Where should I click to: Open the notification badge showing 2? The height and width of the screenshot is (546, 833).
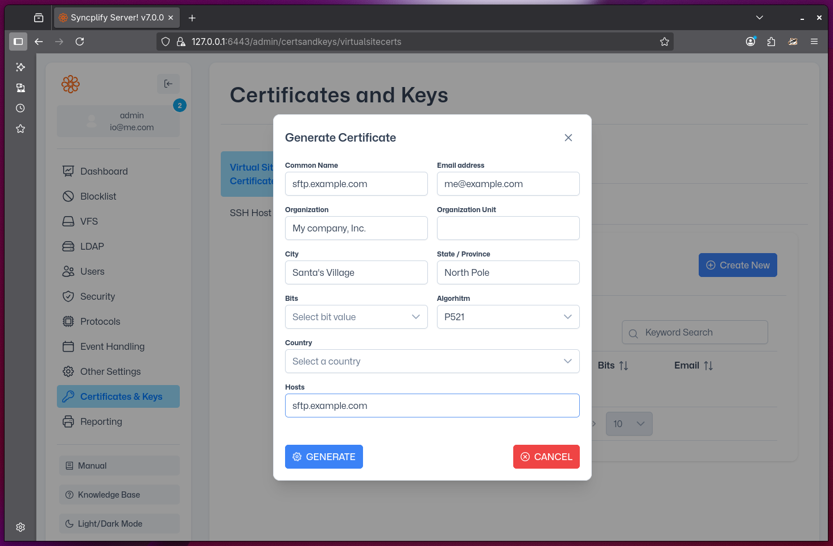pos(180,105)
